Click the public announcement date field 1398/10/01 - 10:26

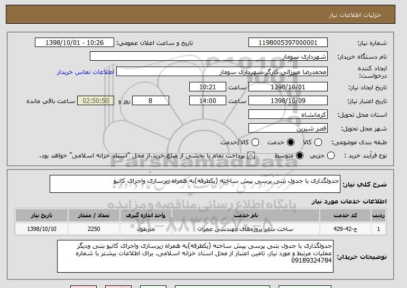tap(75, 43)
